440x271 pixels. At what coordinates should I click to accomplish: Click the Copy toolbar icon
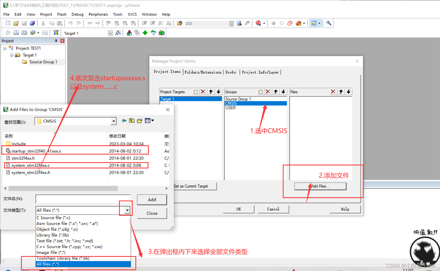(51, 23)
